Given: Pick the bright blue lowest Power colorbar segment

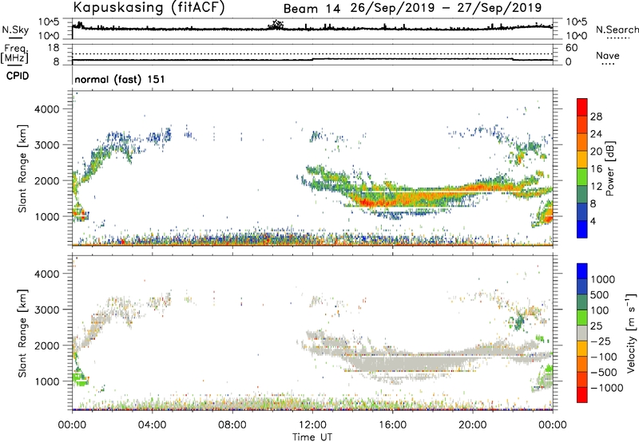Looking at the screenshot, I should pyautogui.click(x=582, y=229).
